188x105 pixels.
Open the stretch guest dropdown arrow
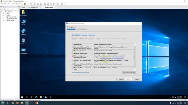64,4
